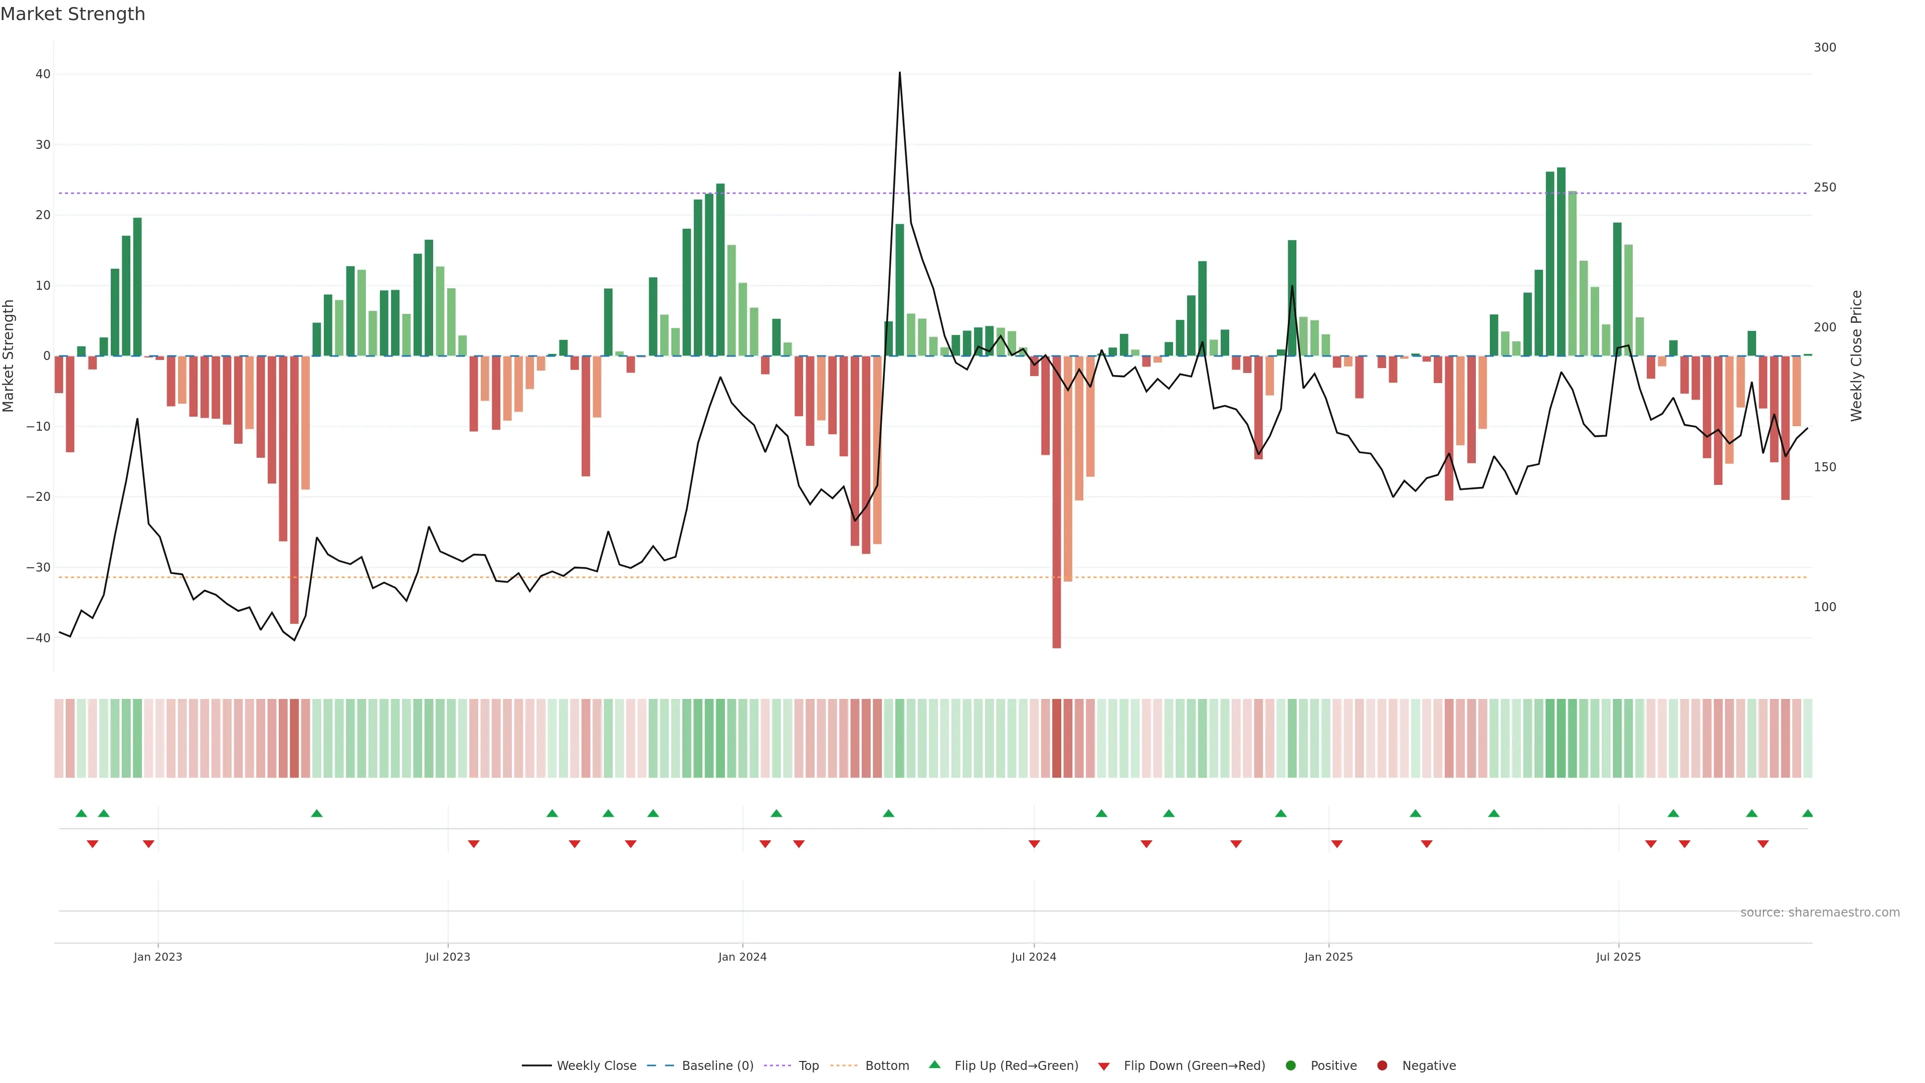Click the tallest black price line peak
This screenshot has height=1083, width=1925.
click(900, 73)
